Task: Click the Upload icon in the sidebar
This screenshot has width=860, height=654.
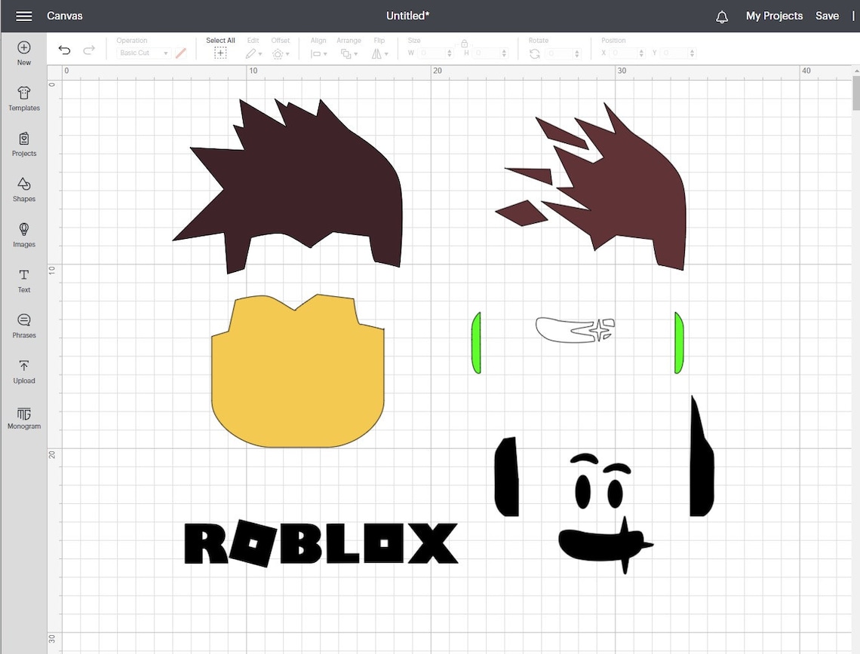Action: click(23, 371)
